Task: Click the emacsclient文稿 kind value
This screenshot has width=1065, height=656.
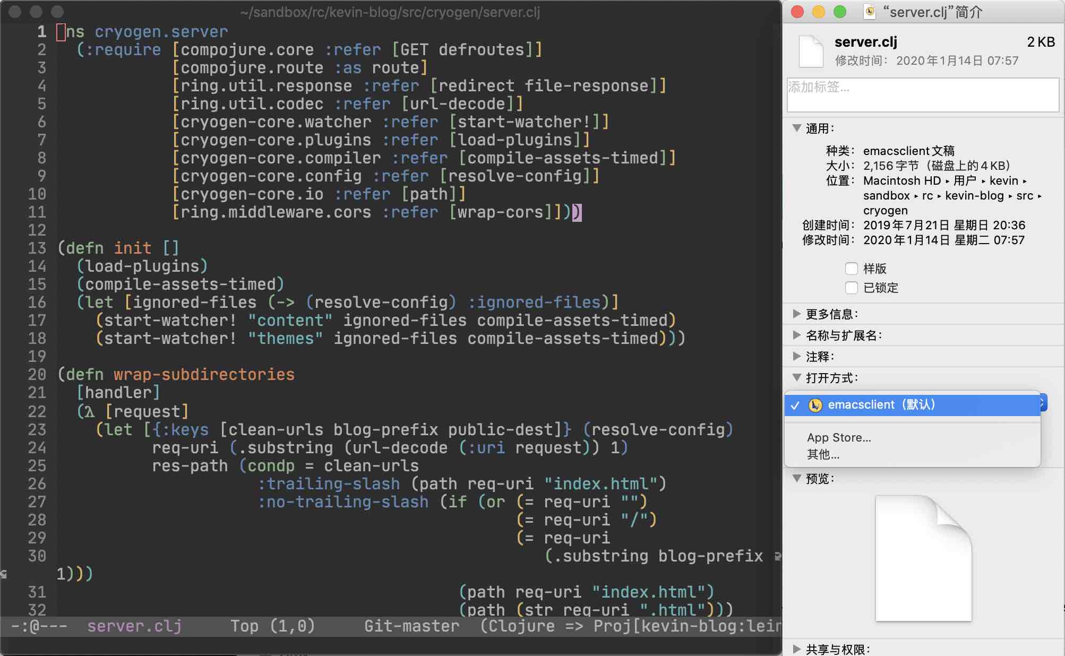Action: 908,151
